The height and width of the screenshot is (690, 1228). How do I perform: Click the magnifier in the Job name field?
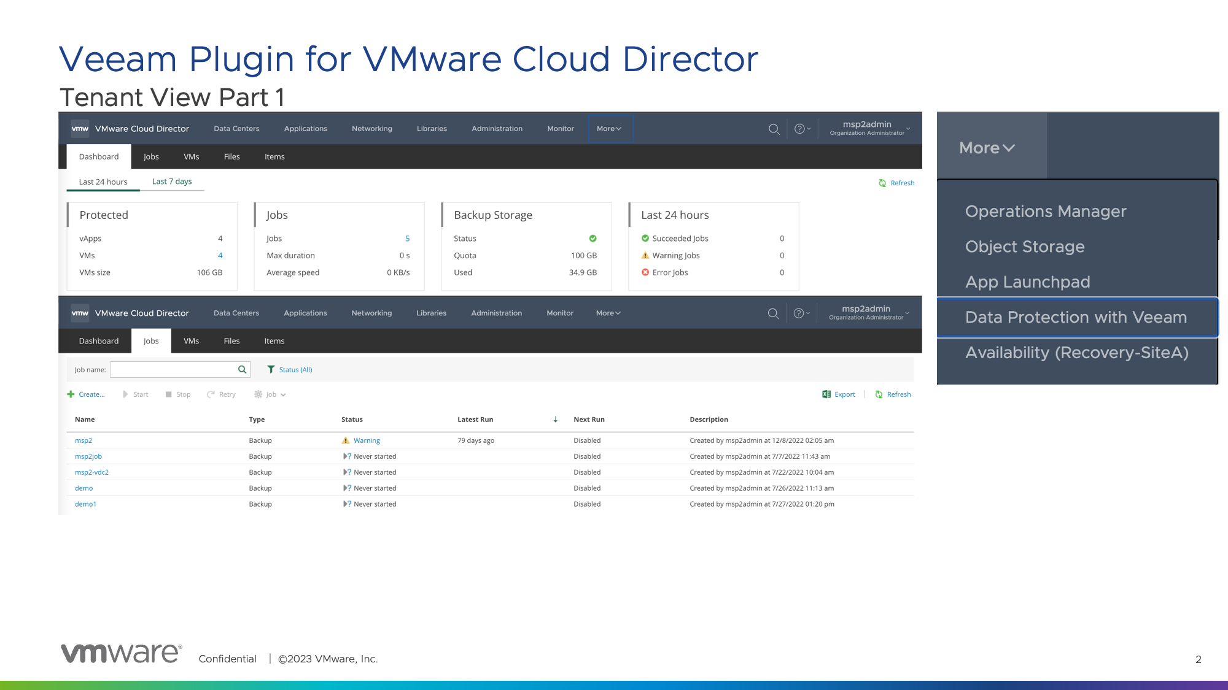pos(242,369)
